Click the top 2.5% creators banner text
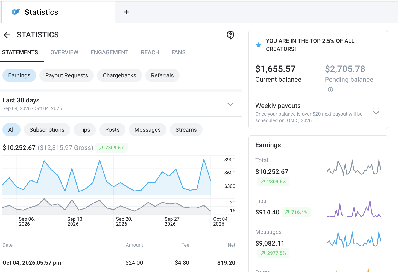Image resolution: width=398 pixels, height=272 pixels. click(x=310, y=45)
